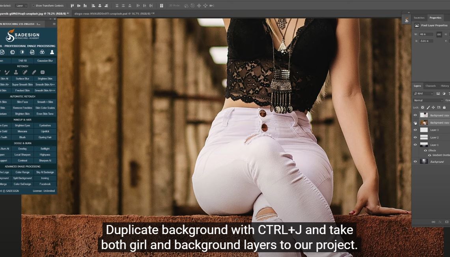Filter layers by pixel layer icon

(438, 93)
